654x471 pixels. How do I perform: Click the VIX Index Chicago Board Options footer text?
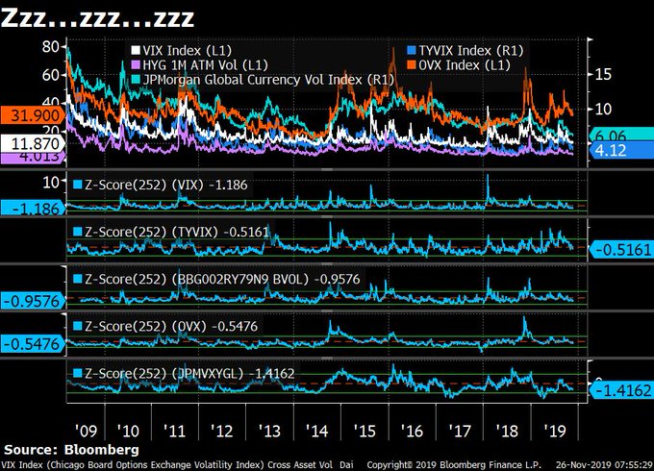177,464
